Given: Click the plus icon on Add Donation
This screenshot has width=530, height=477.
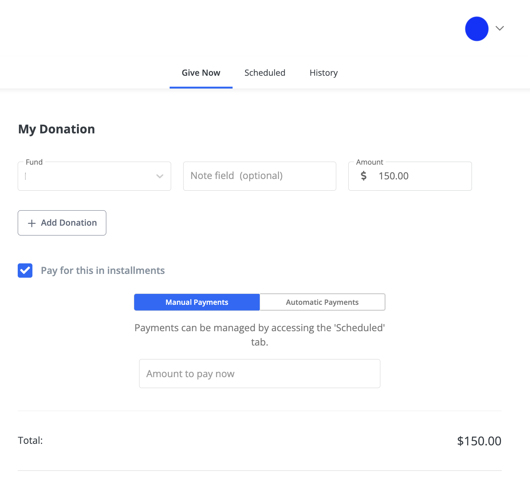Looking at the screenshot, I should pos(32,223).
